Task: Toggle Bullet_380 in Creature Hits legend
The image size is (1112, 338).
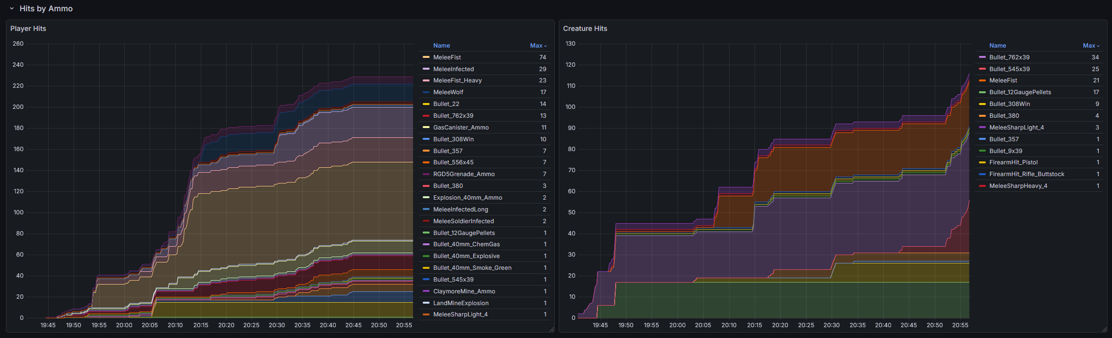Action: [1004, 116]
